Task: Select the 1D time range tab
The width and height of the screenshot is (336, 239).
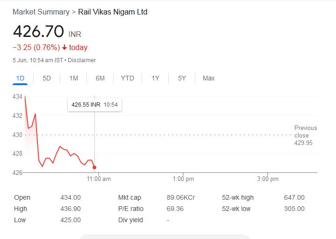Action: (x=20, y=78)
